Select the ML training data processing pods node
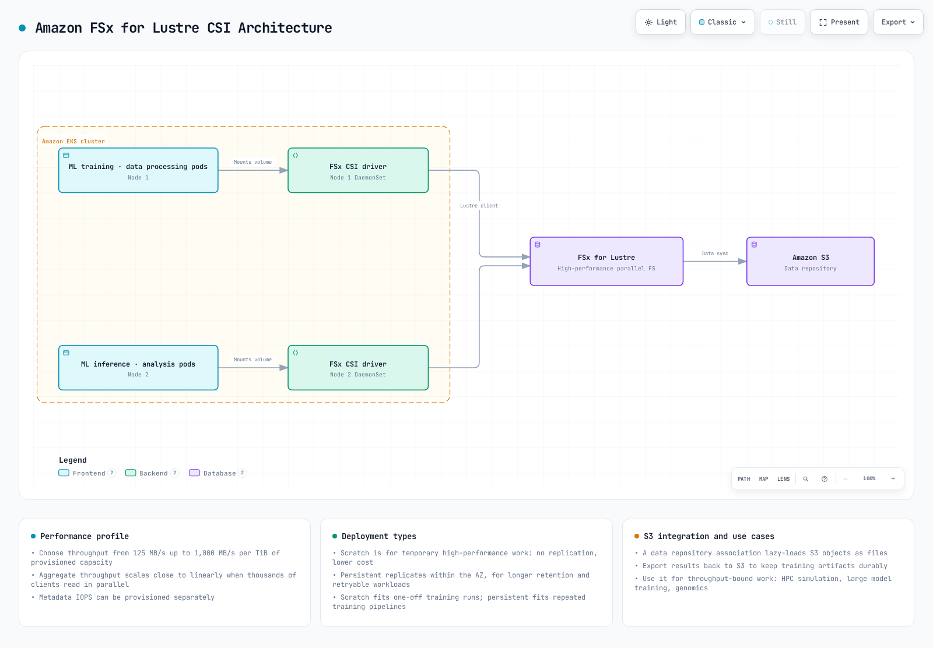 [x=138, y=170]
